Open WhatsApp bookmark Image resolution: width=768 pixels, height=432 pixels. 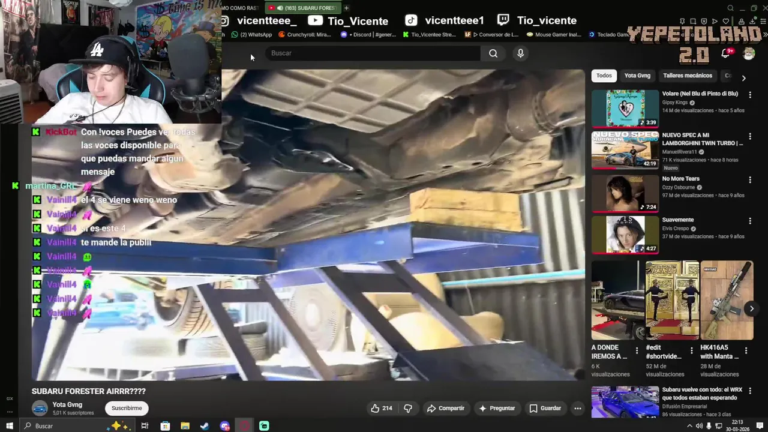click(251, 35)
